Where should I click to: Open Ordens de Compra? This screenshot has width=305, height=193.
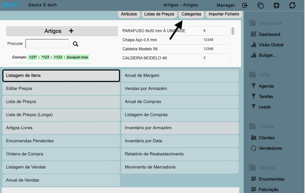61,154
